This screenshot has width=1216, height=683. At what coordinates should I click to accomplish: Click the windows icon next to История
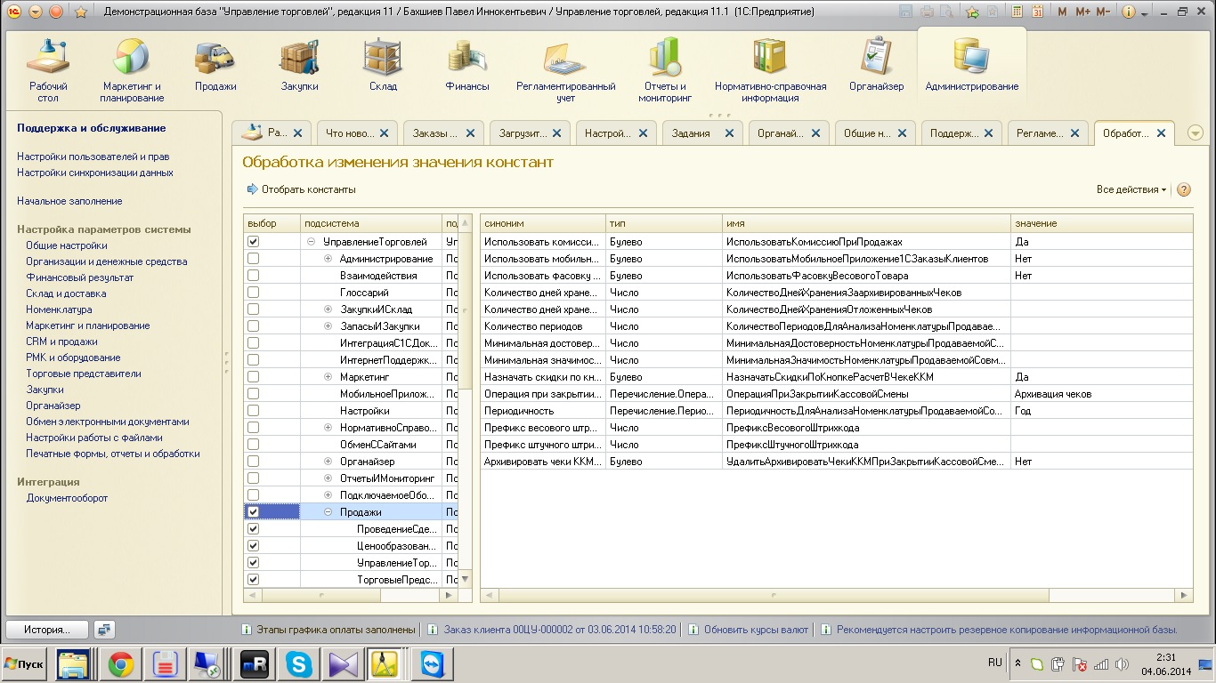point(105,630)
